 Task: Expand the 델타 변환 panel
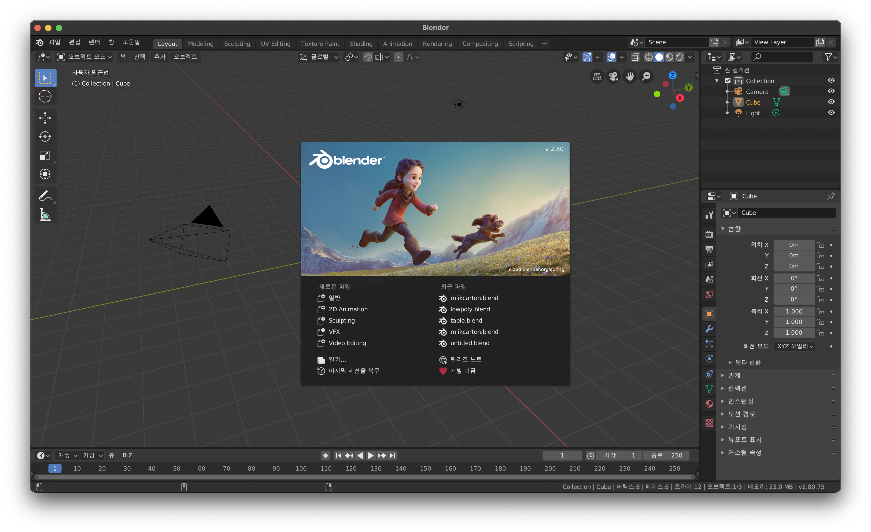tap(747, 362)
